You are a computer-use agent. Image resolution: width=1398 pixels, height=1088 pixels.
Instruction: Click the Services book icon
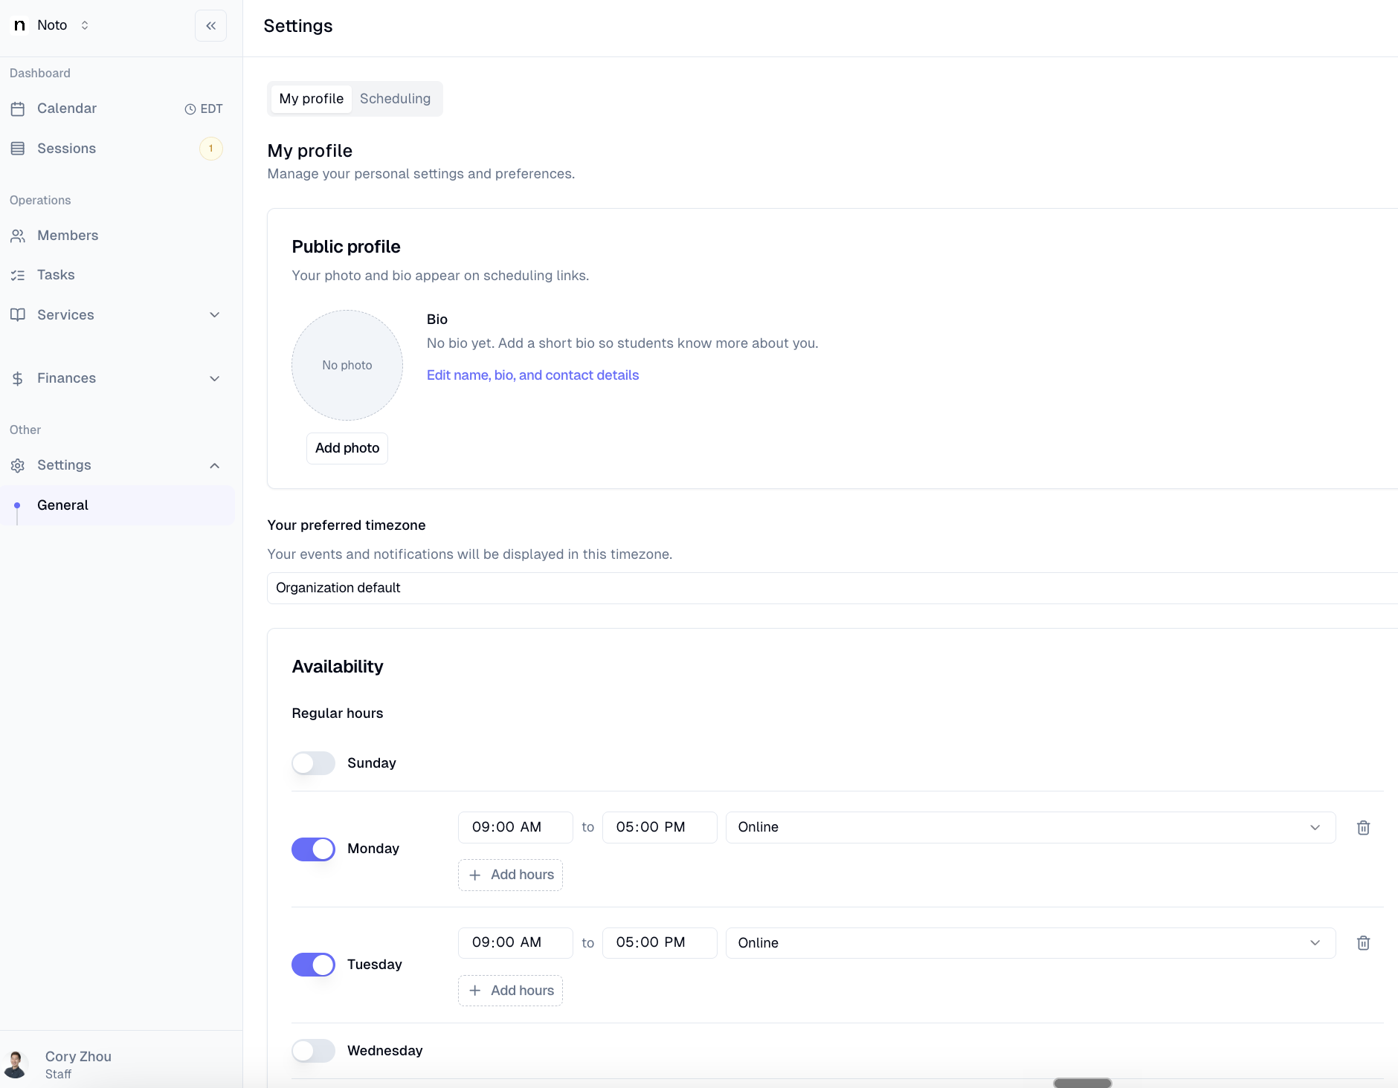[x=18, y=315]
